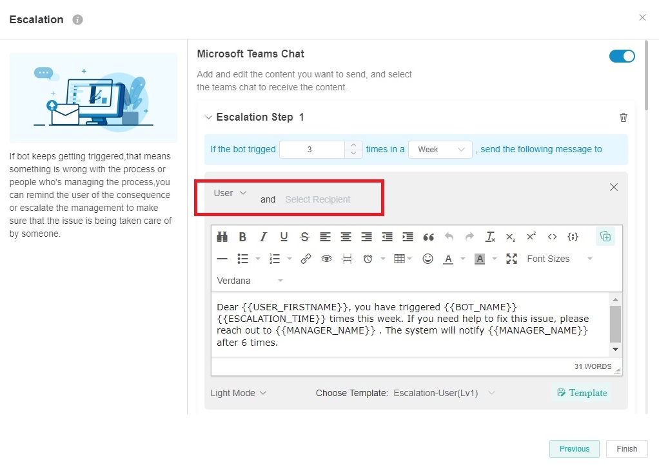Click the find and replace binoculars icon
Image resolution: width=659 pixels, height=469 pixels.
pyautogui.click(x=222, y=237)
